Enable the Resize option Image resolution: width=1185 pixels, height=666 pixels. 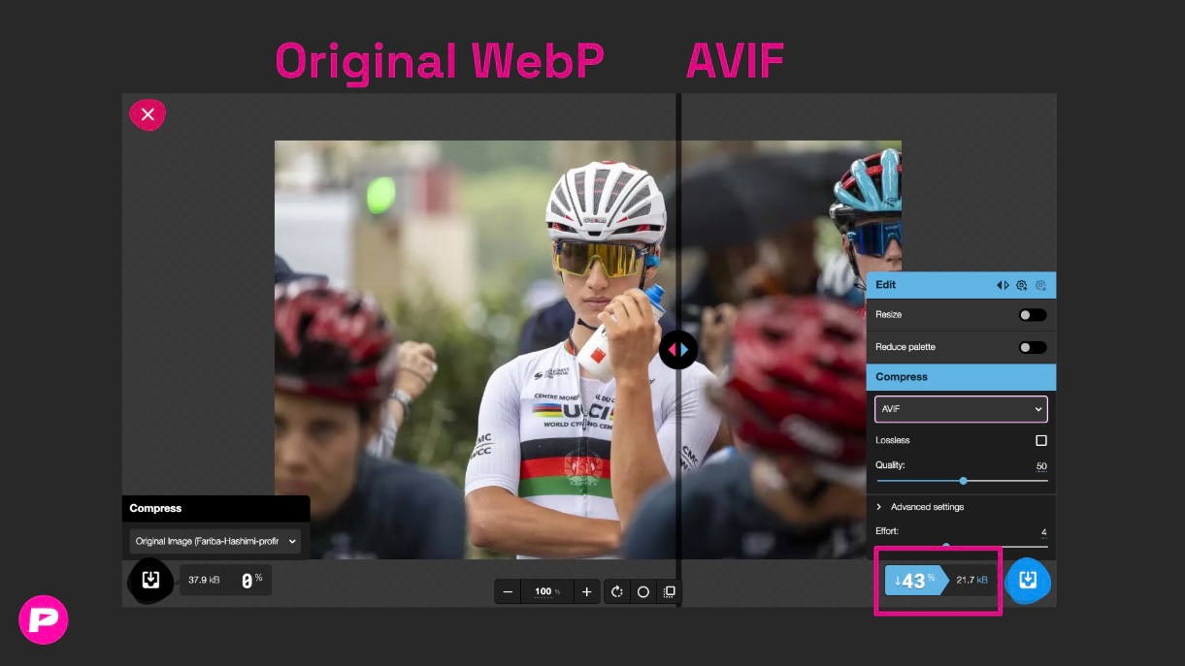click(1033, 314)
